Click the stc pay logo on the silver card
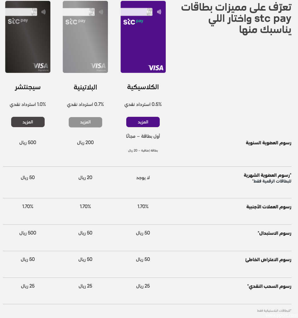Image resolution: width=298 pixels, height=318 pixels. click(x=75, y=21)
